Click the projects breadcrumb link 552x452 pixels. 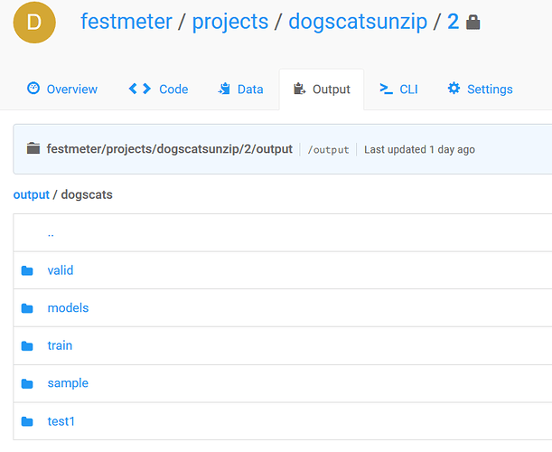pyautogui.click(x=229, y=22)
